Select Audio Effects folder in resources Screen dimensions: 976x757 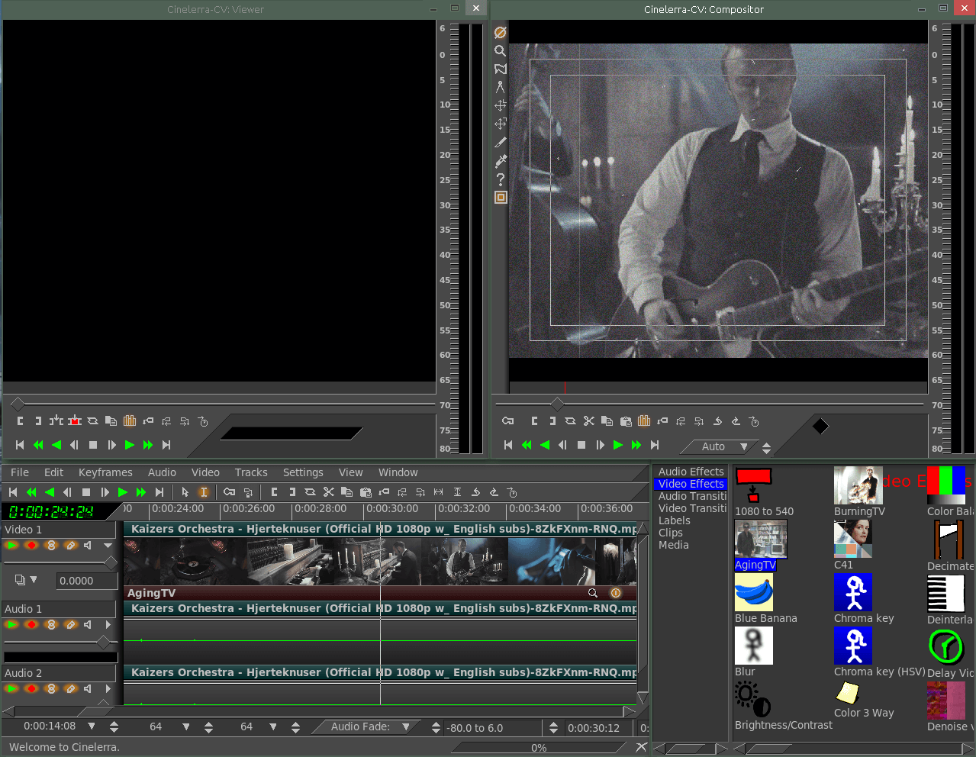tap(691, 472)
